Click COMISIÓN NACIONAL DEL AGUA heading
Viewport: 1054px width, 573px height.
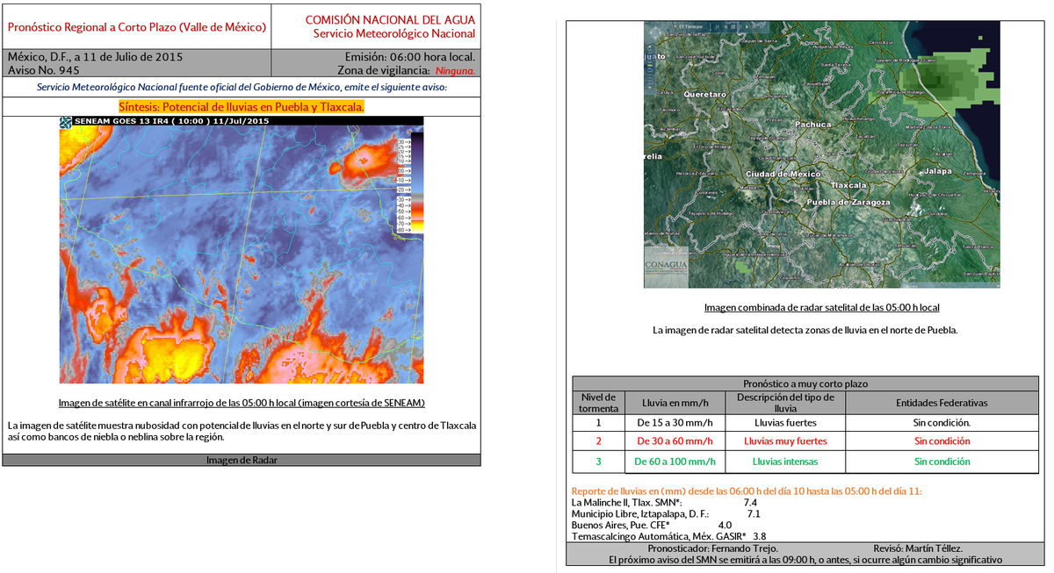[390, 19]
